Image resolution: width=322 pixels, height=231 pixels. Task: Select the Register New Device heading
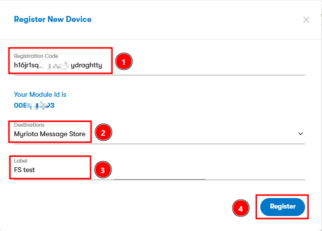pos(53,19)
